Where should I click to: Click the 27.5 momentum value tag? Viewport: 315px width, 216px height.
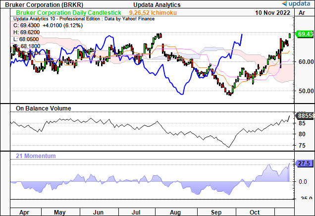[304, 163]
